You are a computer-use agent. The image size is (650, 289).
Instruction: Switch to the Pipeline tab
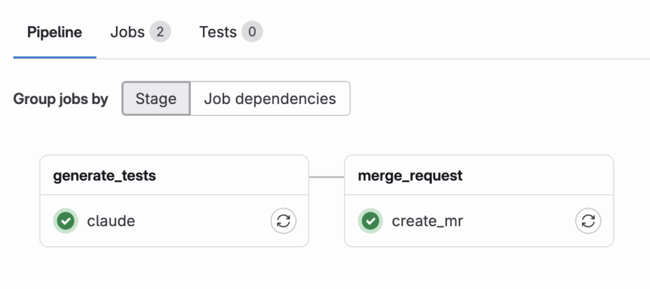pos(55,32)
